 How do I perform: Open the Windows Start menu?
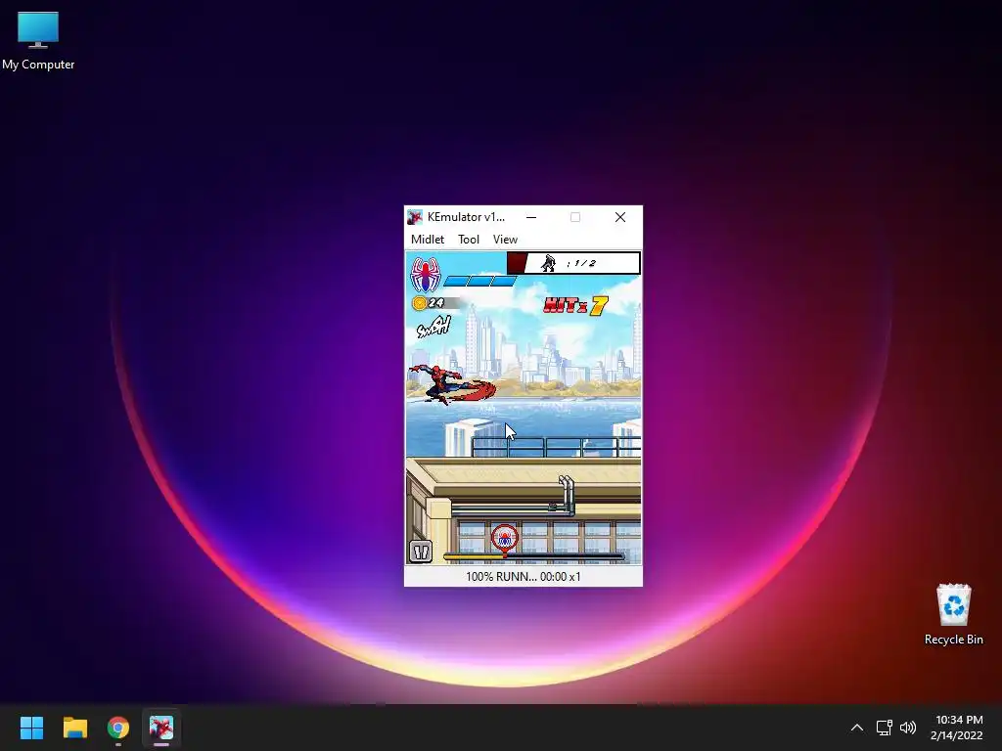click(x=31, y=728)
